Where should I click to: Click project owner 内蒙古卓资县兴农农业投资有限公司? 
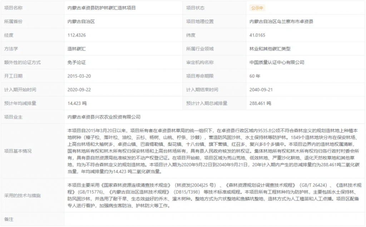tap(104, 117)
